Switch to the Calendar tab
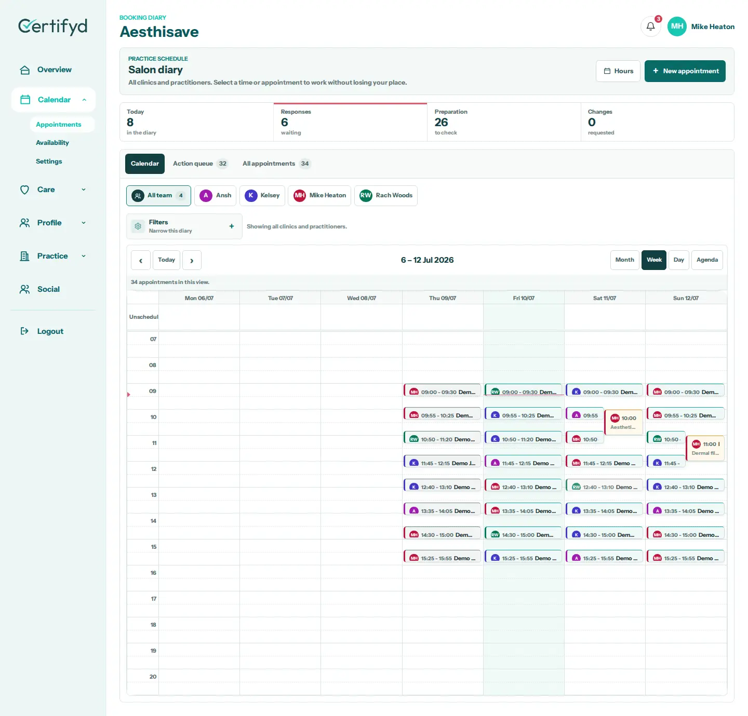This screenshot has width=748, height=716. pyautogui.click(x=145, y=164)
